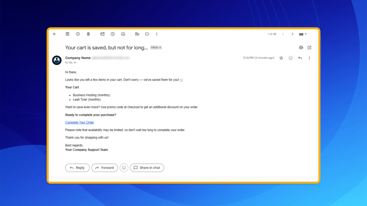Report email as spam
367x206 pixels.
[x=78, y=34]
